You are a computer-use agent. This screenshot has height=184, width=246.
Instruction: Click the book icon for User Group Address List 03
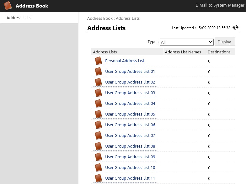pos(99,93)
